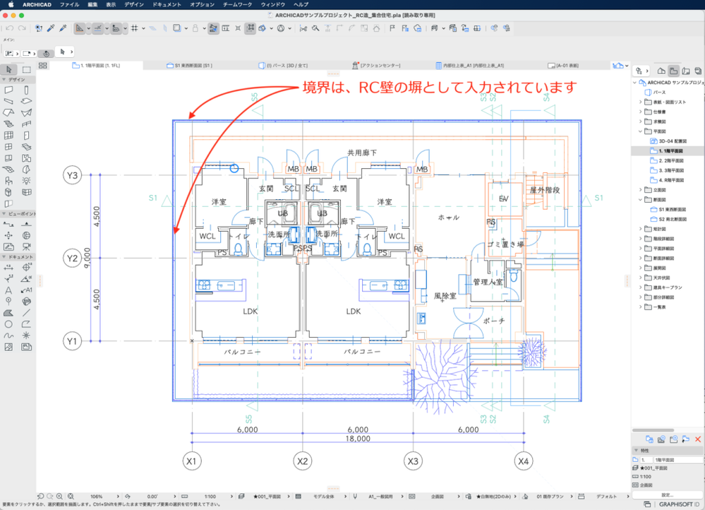Switch to the アクションセンター tab

coord(376,66)
